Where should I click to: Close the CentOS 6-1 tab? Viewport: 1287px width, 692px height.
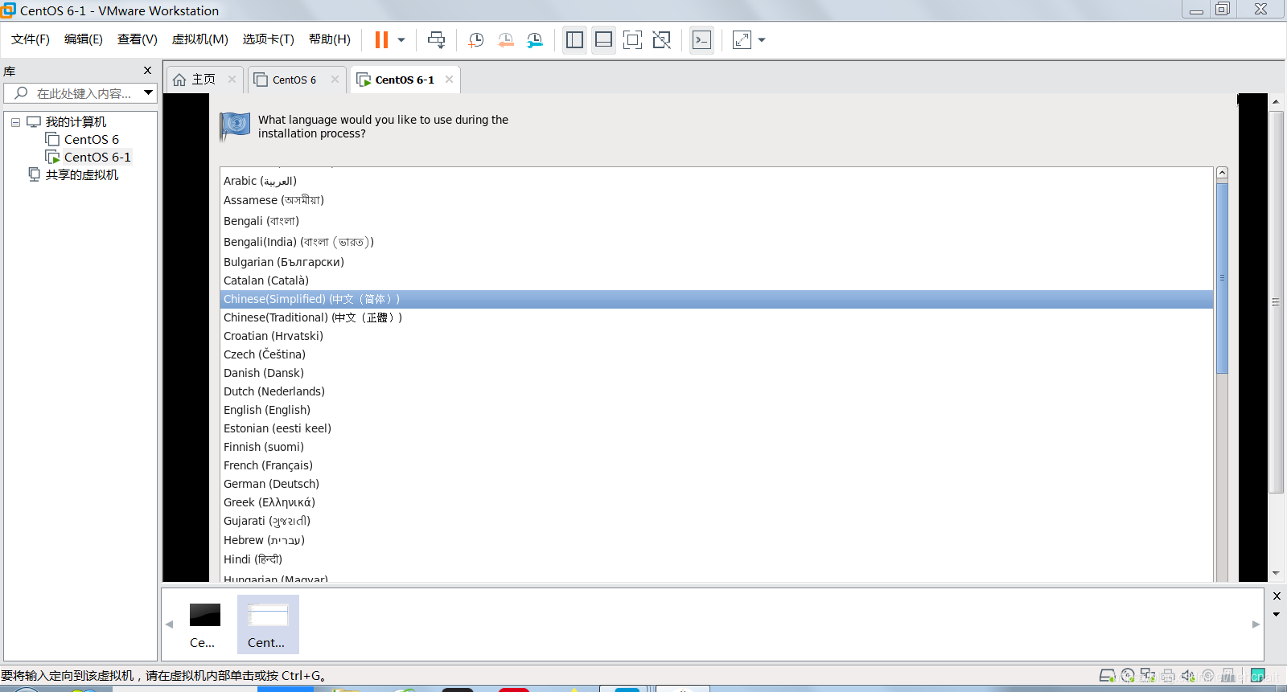pos(449,80)
